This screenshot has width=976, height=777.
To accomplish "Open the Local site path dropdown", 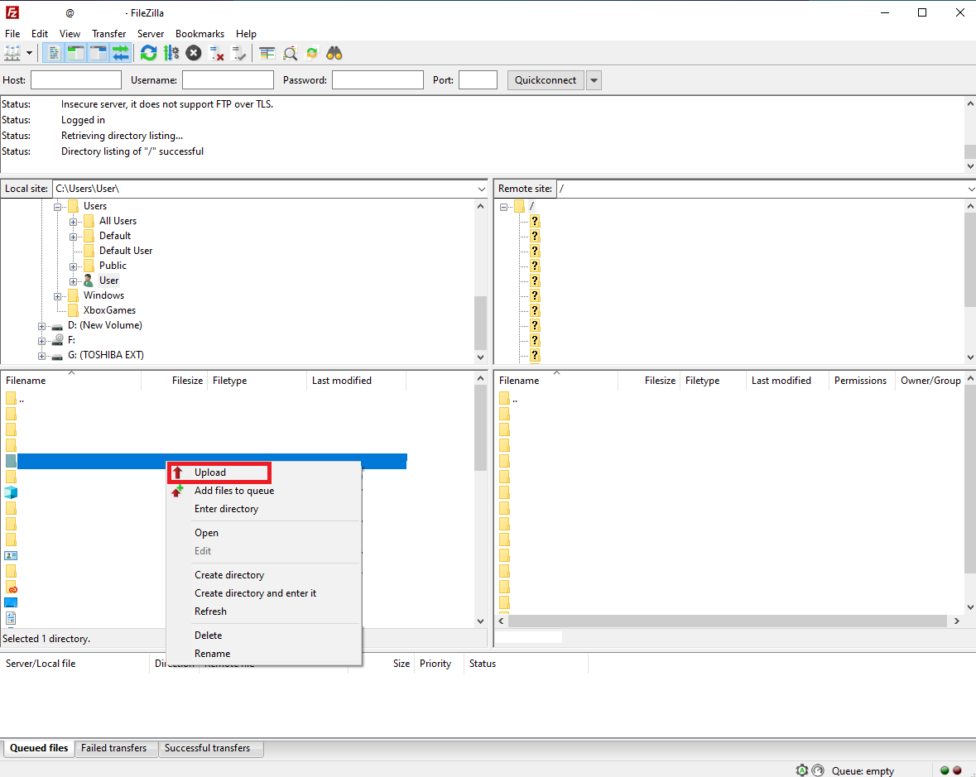I will pyautogui.click(x=481, y=189).
